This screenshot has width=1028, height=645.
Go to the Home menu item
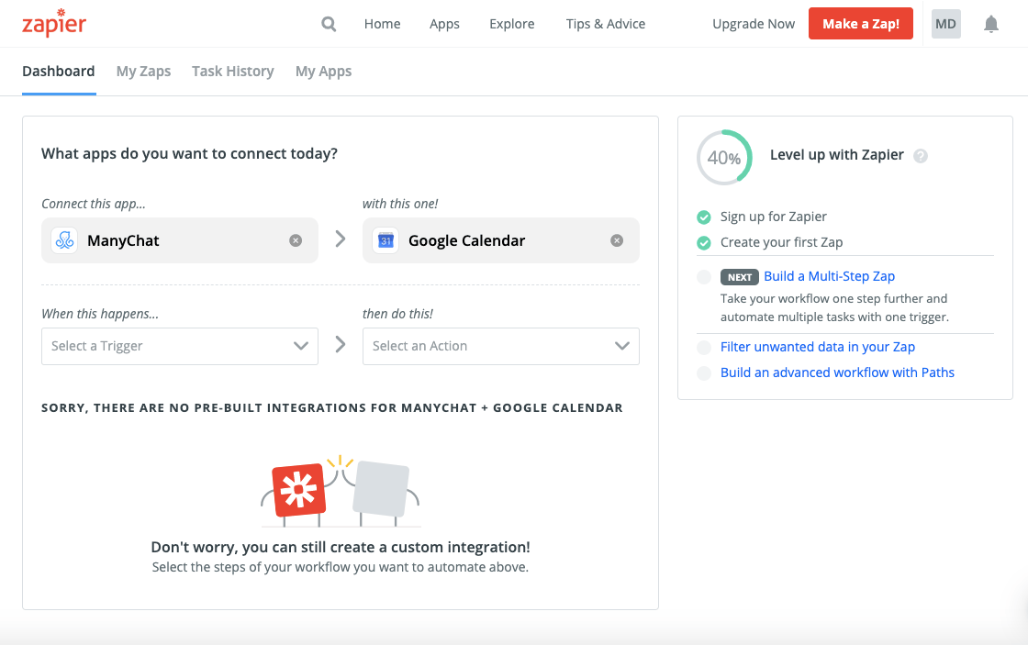[382, 24]
